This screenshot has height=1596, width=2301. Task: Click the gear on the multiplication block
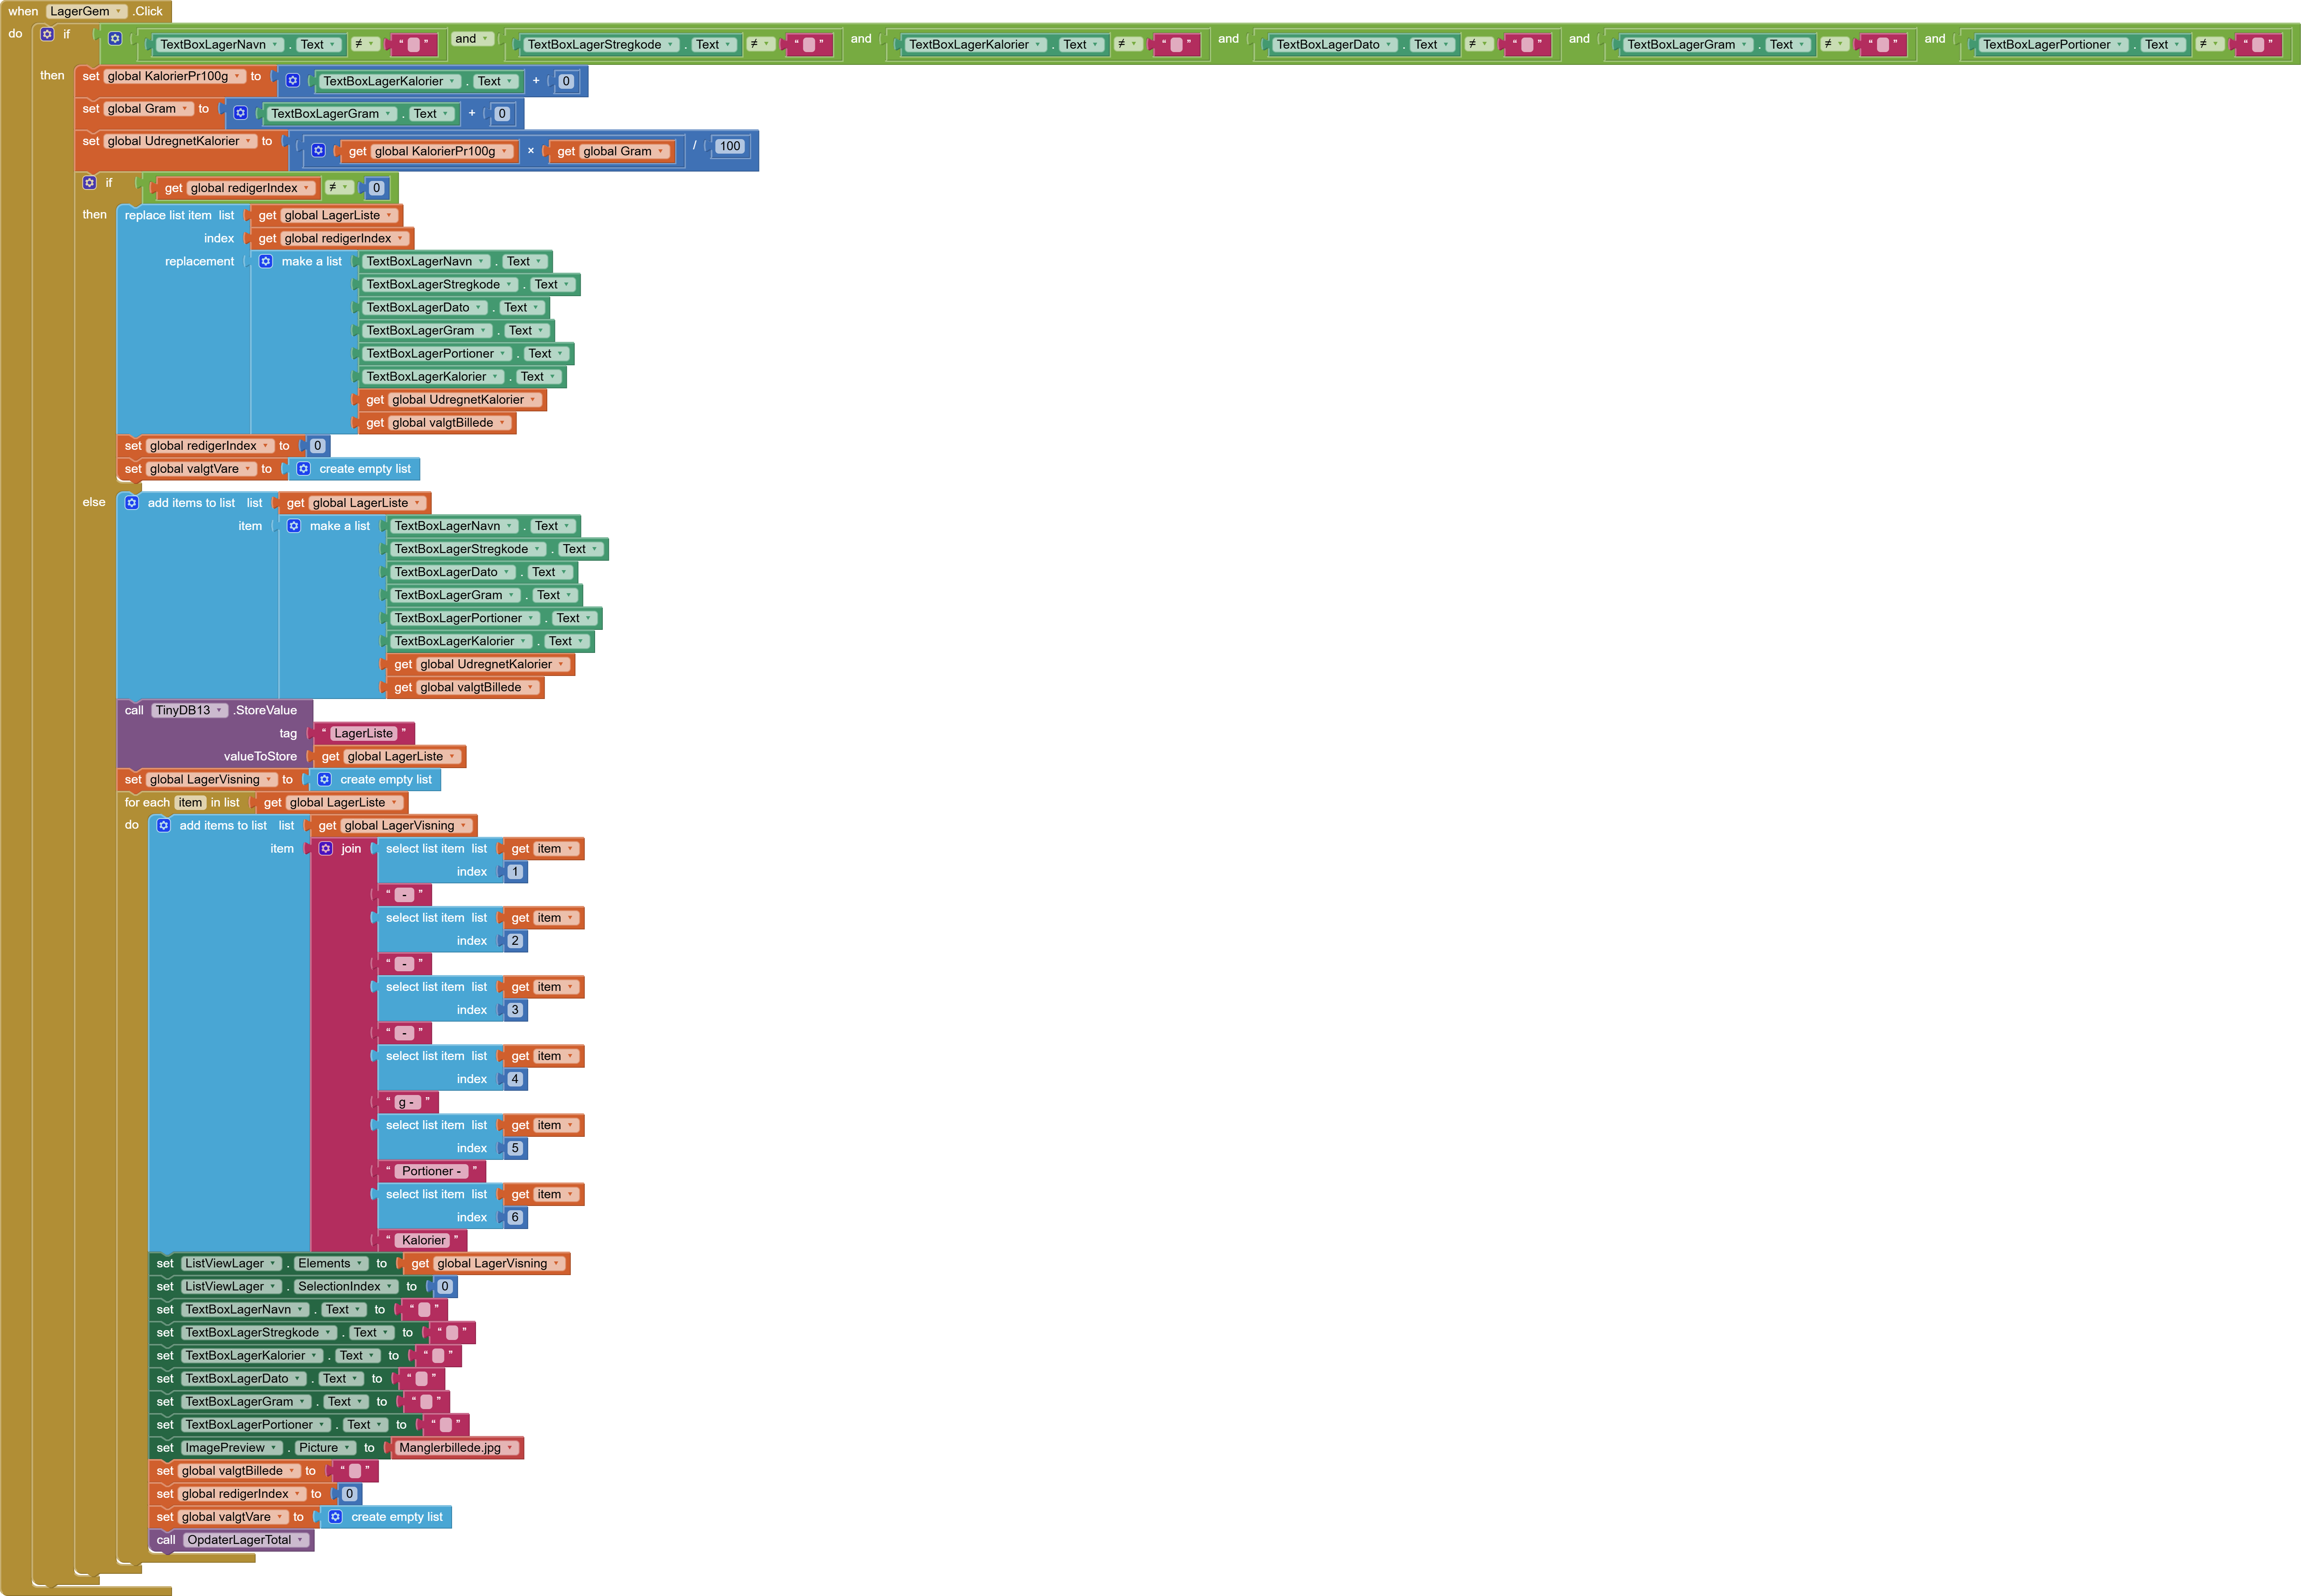[x=318, y=150]
